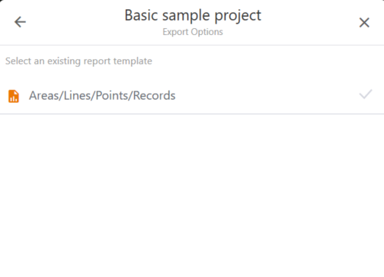Return to previous export step

click(x=20, y=22)
